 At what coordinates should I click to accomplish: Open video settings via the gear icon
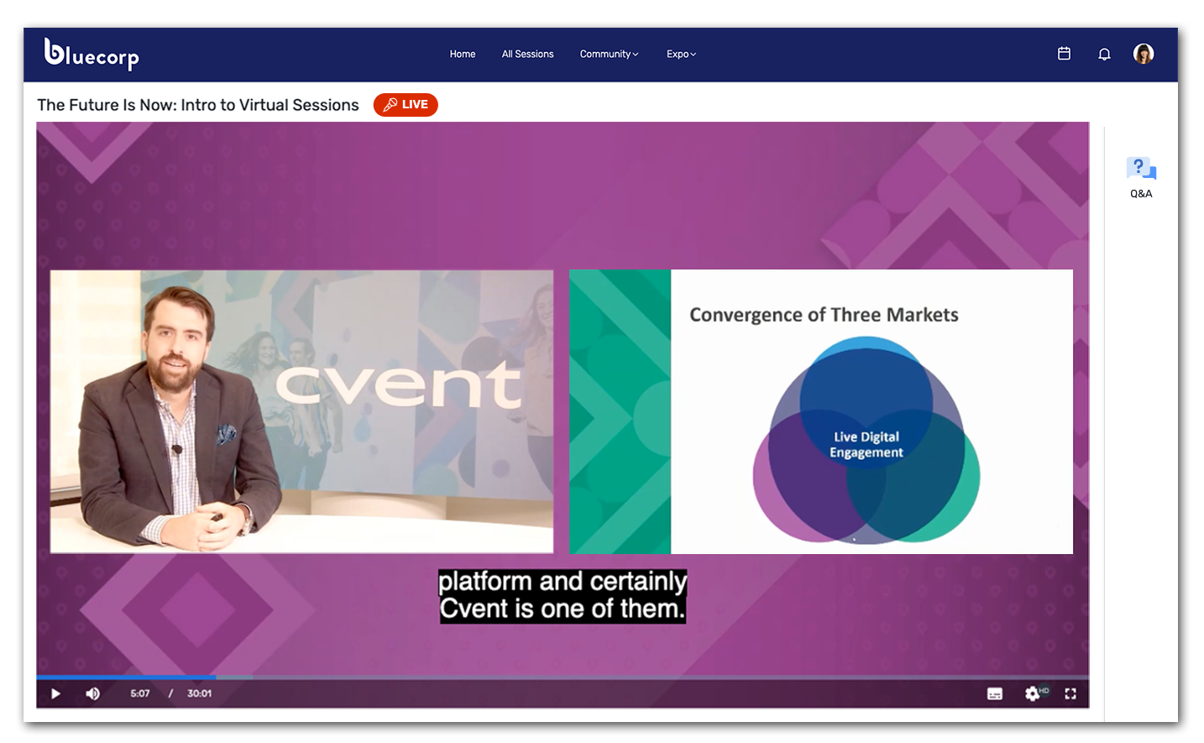tap(1032, 693)
